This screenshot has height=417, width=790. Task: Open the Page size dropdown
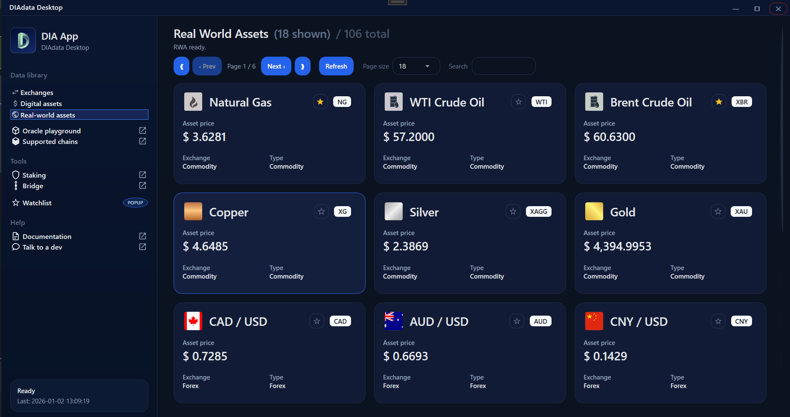click(415, 66)
